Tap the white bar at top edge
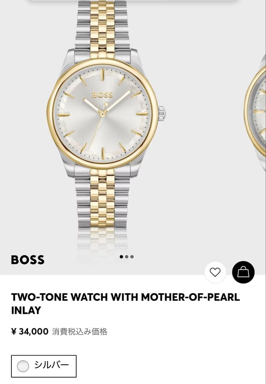The height and width of the screenshot is (384, 266). pyautogui.click(x=133, y=1)
